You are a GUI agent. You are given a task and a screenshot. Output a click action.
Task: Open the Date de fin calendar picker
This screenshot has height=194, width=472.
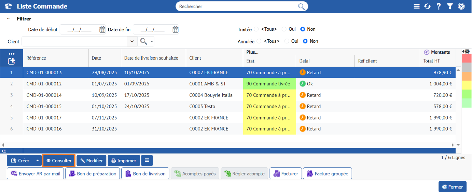coord(175,30)
